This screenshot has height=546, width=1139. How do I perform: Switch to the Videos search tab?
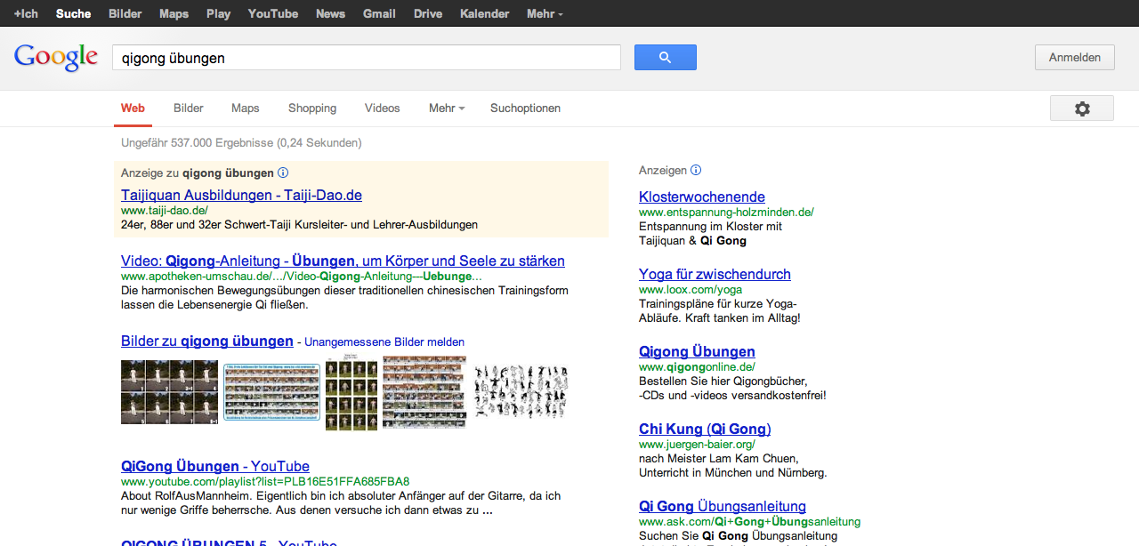click(x=382, y=108)
